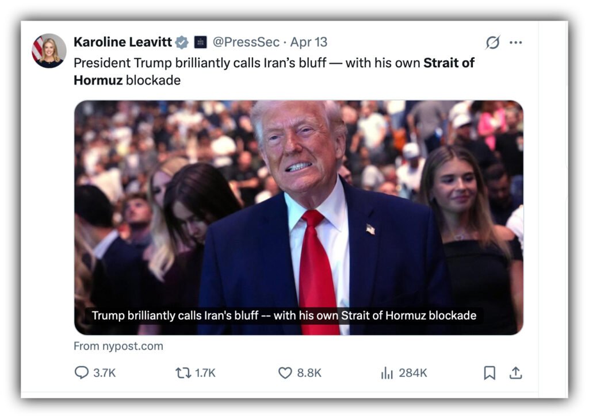Click the 8.8K likes count
Viewport: 589px width, 419px height.
309,373
